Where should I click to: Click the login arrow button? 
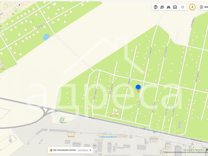click(201, 7)
